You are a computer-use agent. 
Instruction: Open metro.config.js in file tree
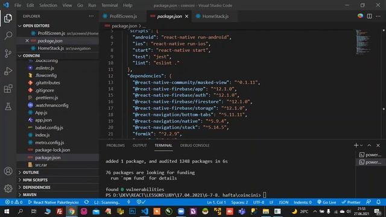pos(49,142)
